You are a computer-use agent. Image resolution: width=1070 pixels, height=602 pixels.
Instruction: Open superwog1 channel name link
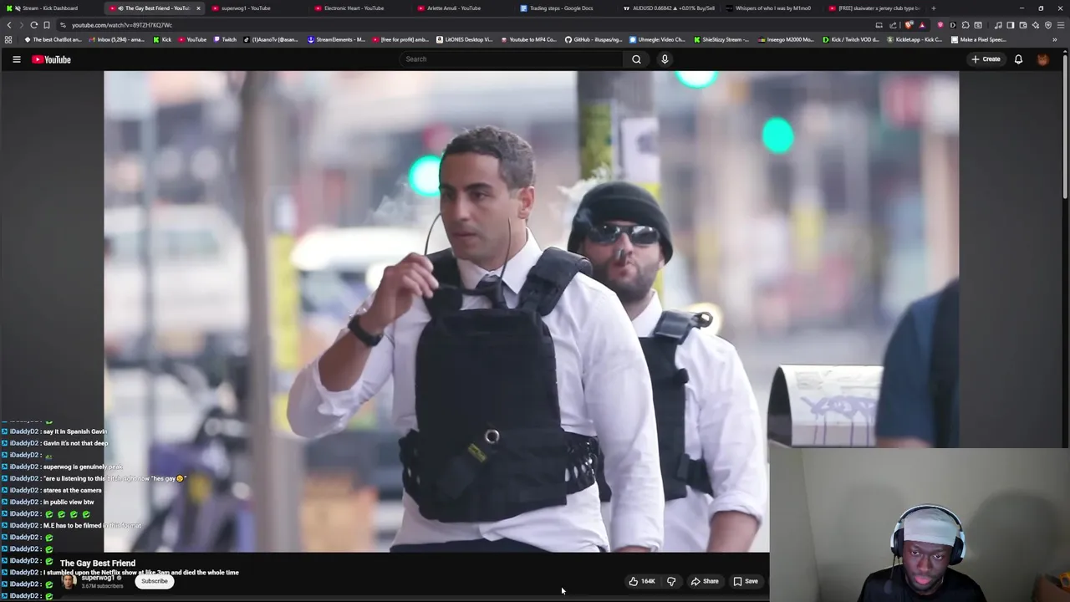pyautogui.click(x=98, y=578)
